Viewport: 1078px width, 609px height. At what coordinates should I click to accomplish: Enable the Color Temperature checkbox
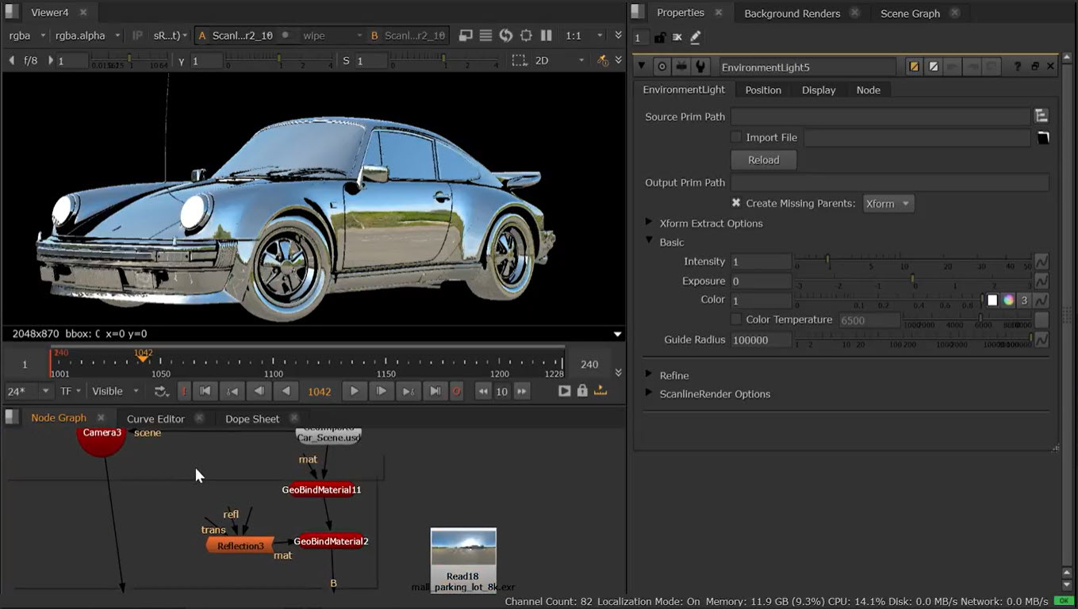coord(736,320)
